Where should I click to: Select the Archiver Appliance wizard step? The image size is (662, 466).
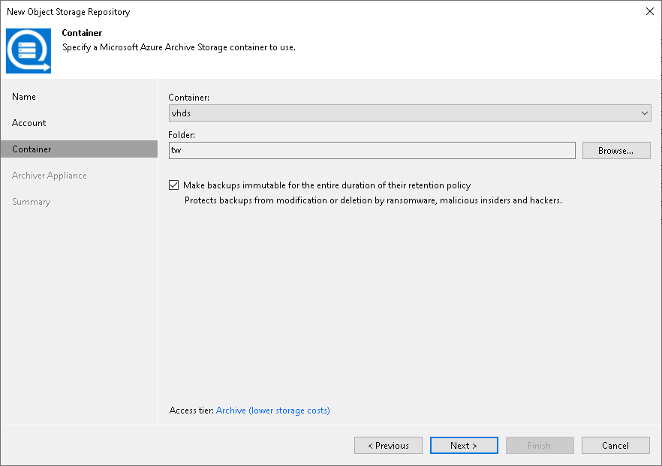[50, 176]
